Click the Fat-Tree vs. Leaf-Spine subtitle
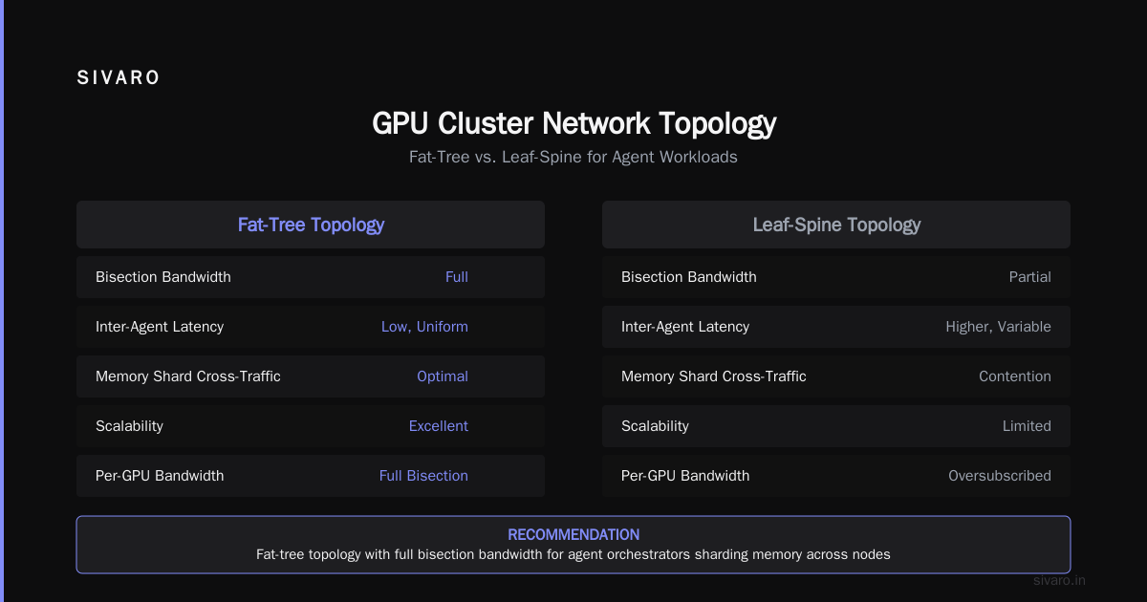The height and width of the screenshot is (602, 1147). (x=573, y=157)
